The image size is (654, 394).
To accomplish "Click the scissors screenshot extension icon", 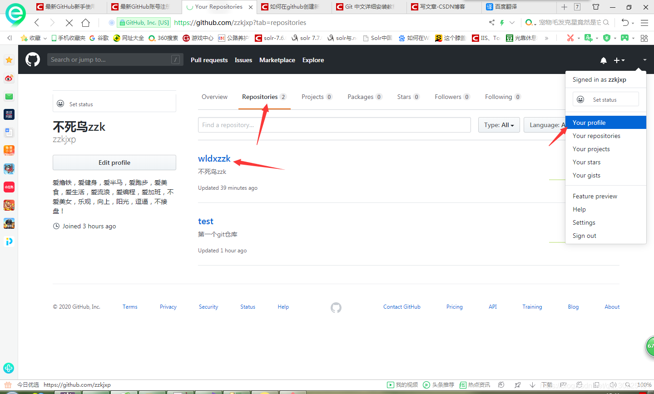I will 570,38.
